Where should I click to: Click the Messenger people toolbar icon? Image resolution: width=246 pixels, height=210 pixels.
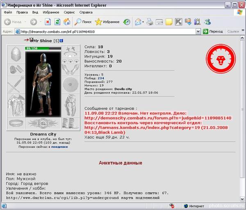207,22
